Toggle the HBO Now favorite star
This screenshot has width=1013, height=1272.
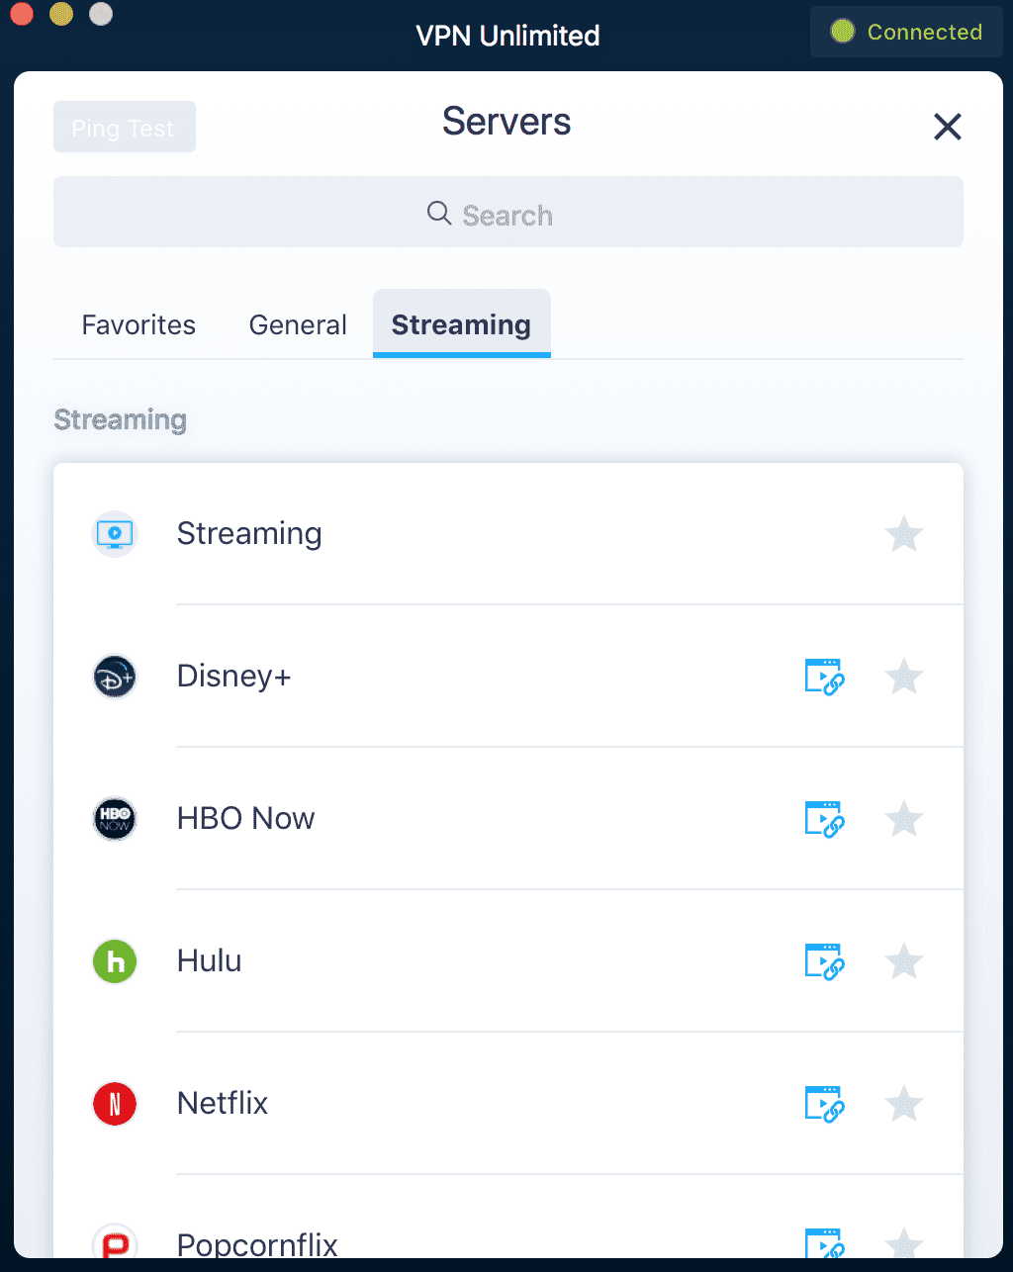pyautogui.click(x=903, y=819)
